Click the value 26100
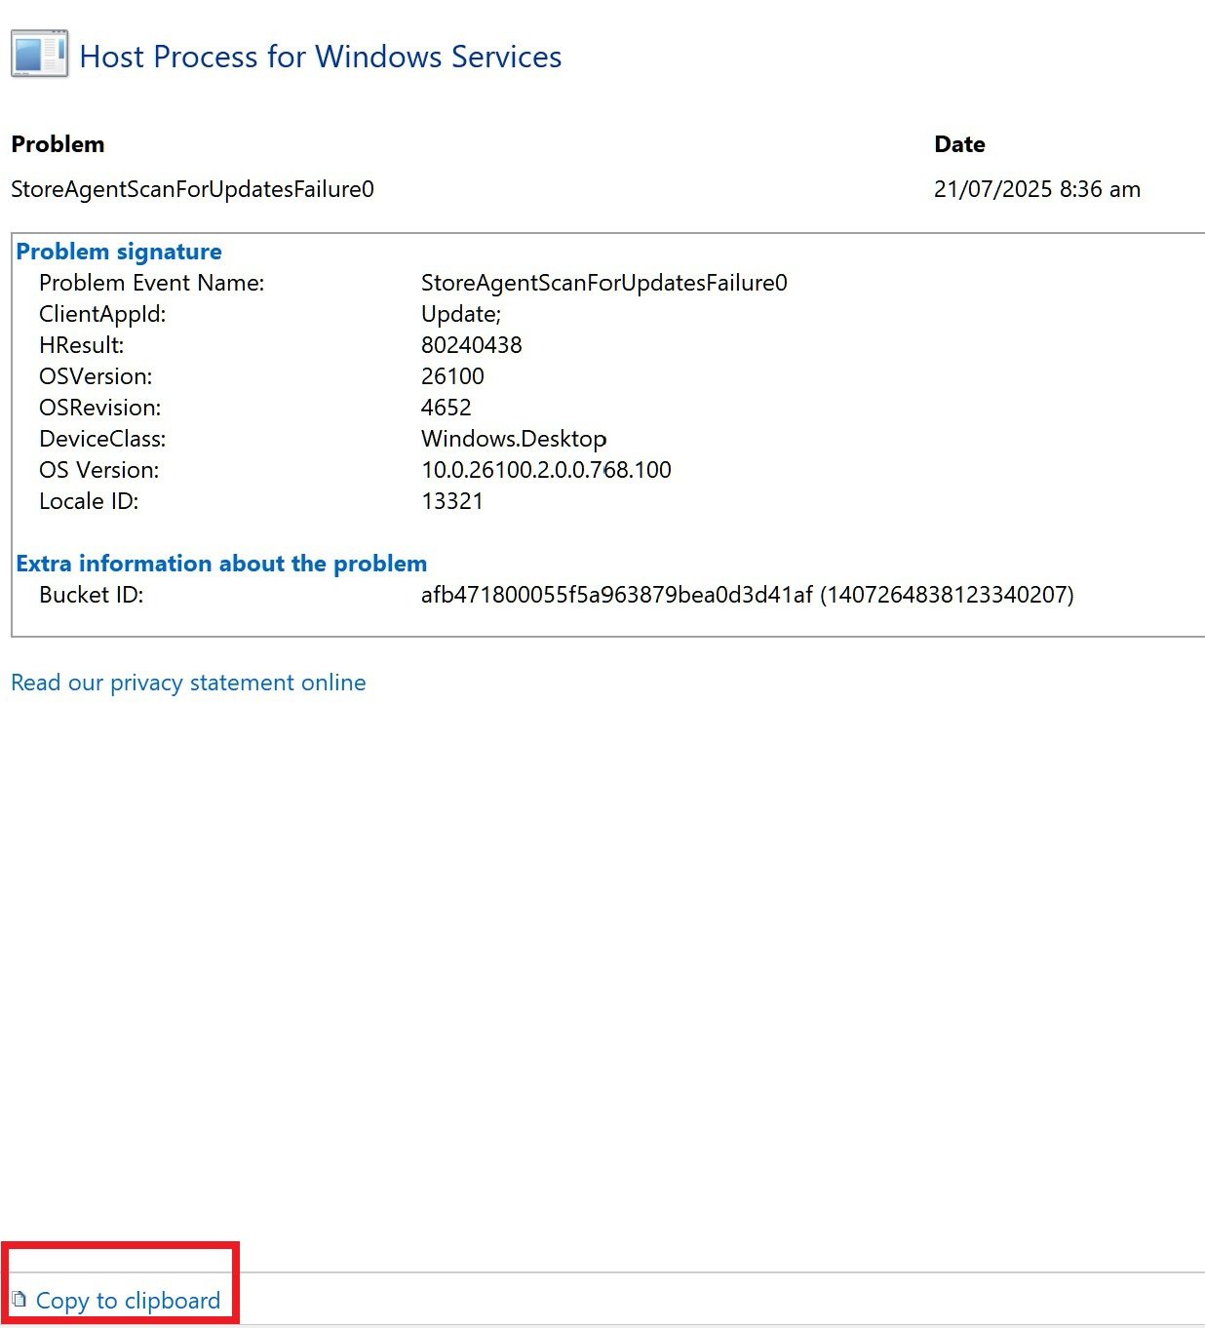Screen dimensions: 1205x1328 pos(452,376)
